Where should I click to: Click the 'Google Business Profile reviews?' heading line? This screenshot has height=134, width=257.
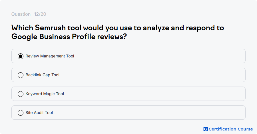(69, 37)
